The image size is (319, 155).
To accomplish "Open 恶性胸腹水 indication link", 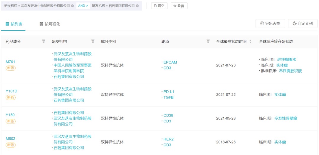I will [x=287, y=59].
